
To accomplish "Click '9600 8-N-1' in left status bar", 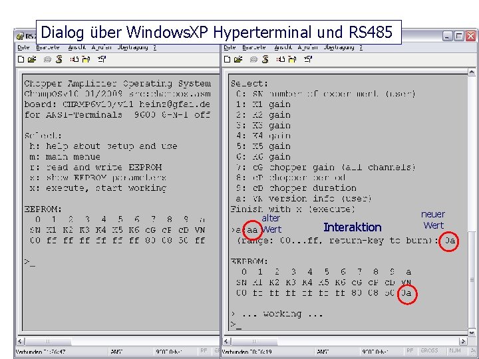I will pyautogui.click(x=168, y=352).
